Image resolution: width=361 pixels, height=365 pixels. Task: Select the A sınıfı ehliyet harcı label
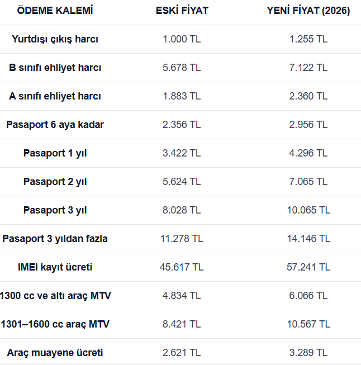tap(55, 96)
